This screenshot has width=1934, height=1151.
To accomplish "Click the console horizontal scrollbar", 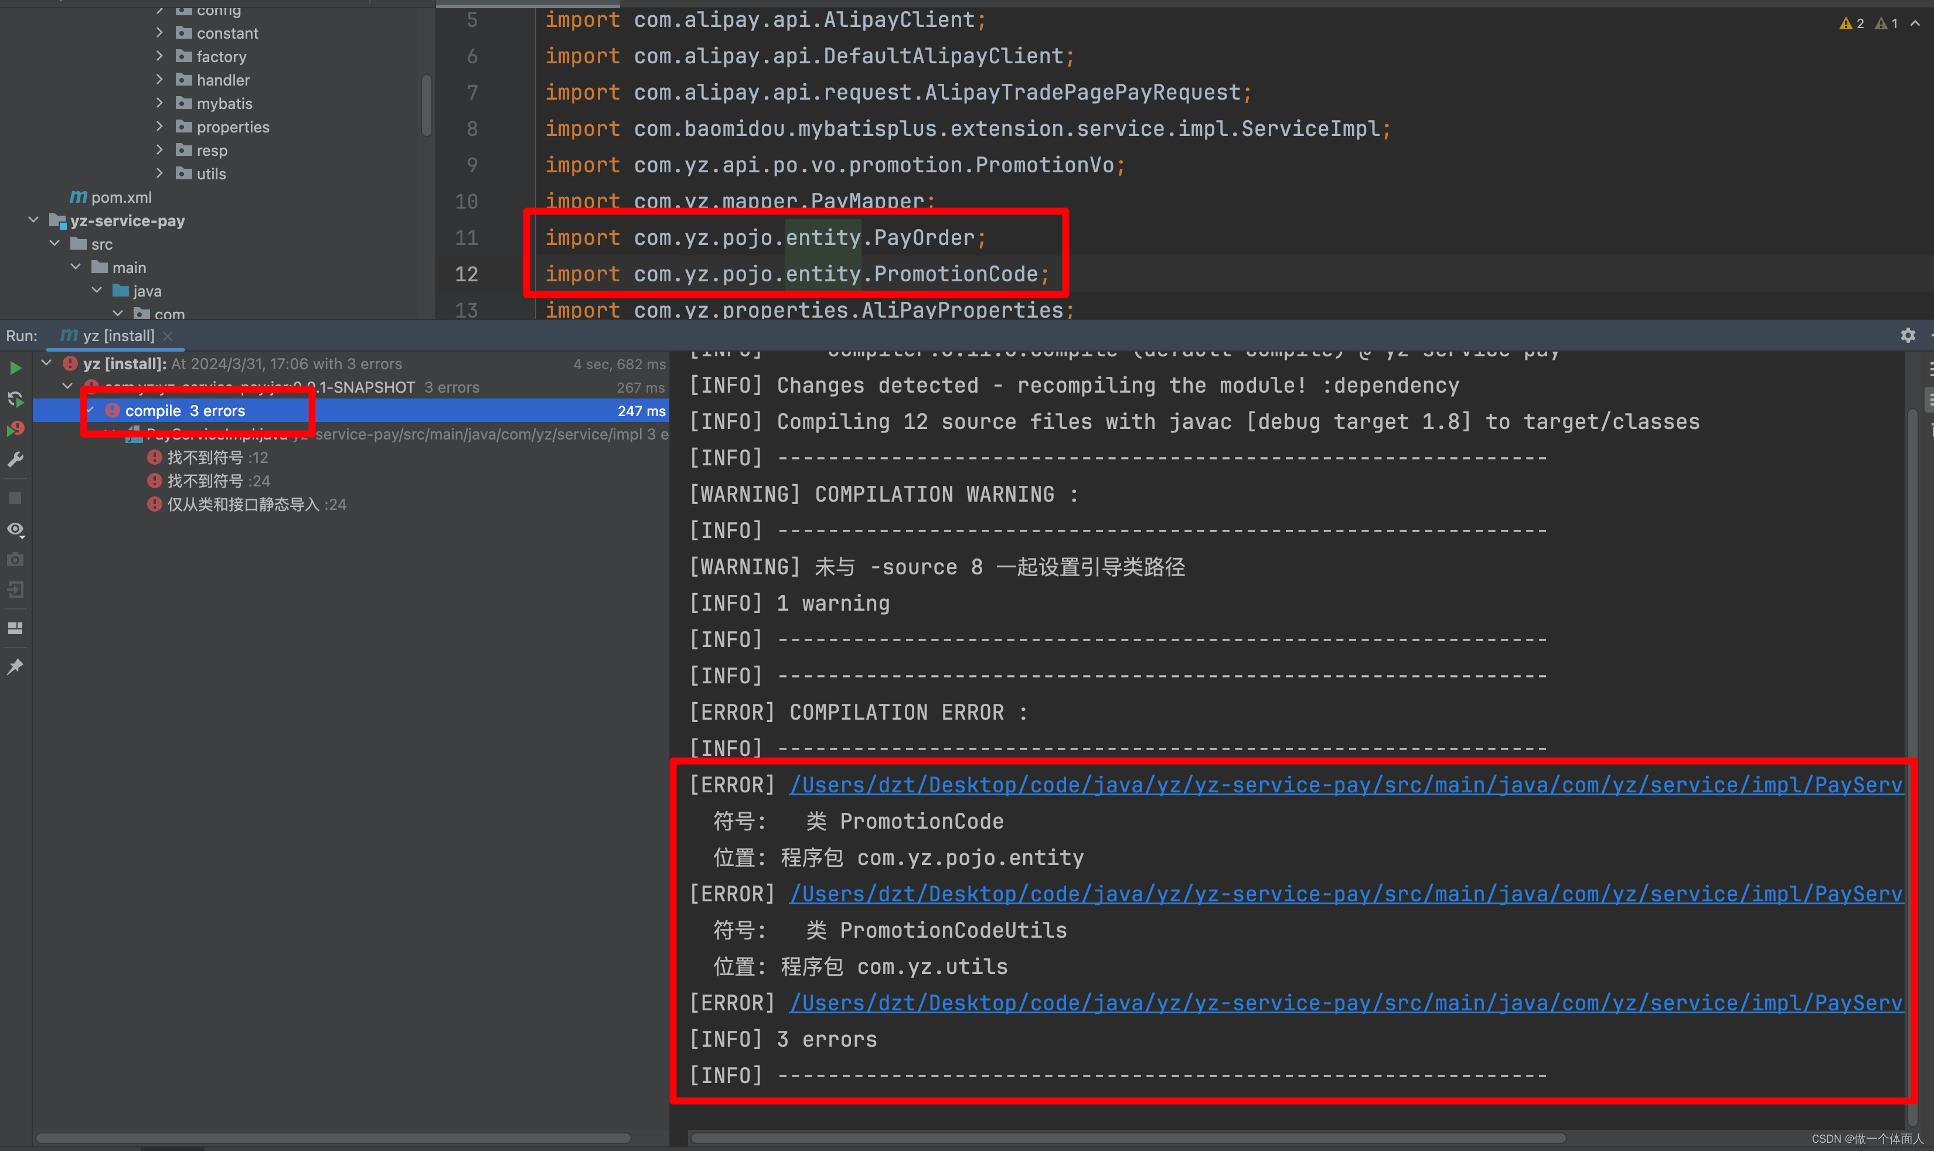I will tap(1128, 1138).
